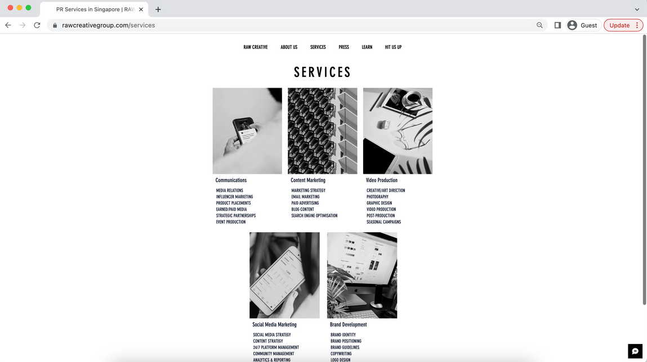This screenshot has height=362, width=647.
Task: Toggle the browser side panel icon
Action: 557,25
